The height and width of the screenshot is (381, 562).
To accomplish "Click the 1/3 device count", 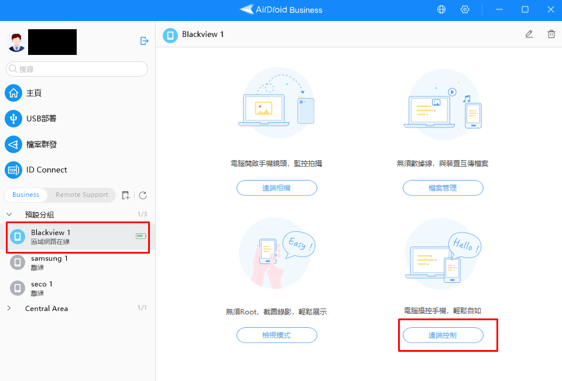I will pyautogui.click(x=142, y=214).
